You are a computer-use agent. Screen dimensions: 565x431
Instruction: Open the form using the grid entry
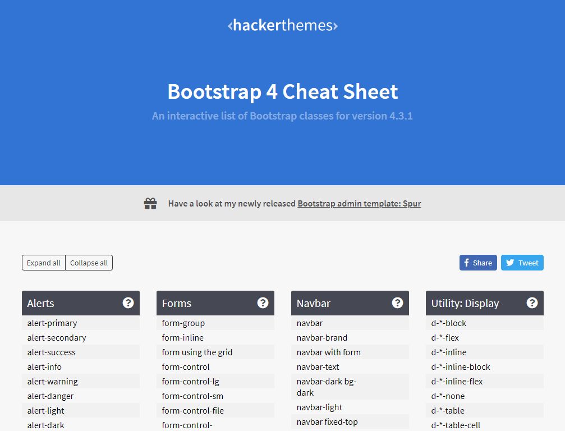[x=215, y=352]
